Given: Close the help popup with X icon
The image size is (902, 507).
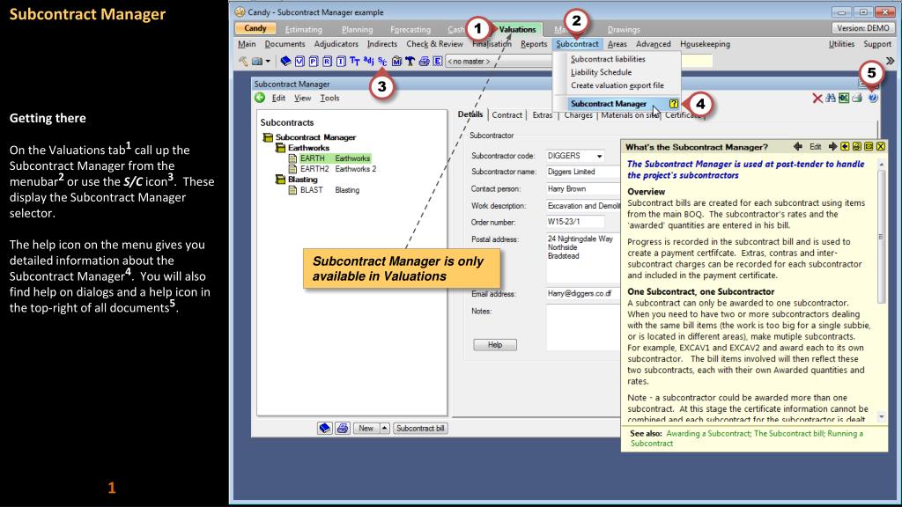Looking at the screenshot, I should pos(879,146).
